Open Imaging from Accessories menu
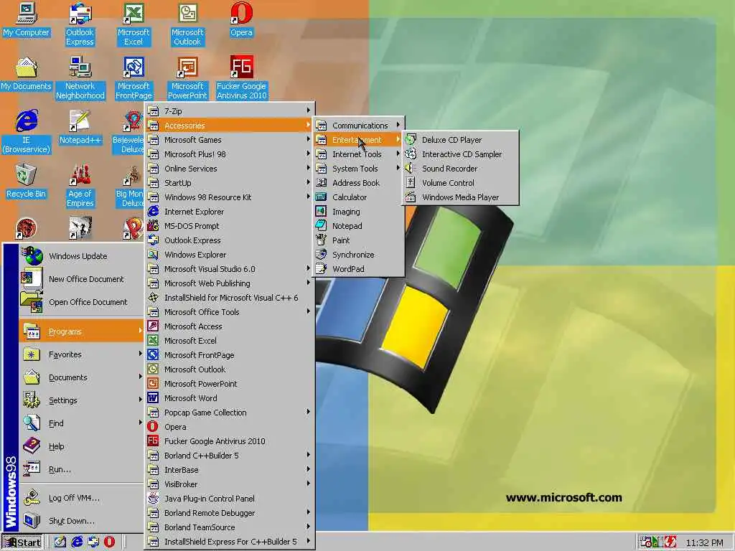This screenshot has width=735, height=551. click(x=359, y=212)
